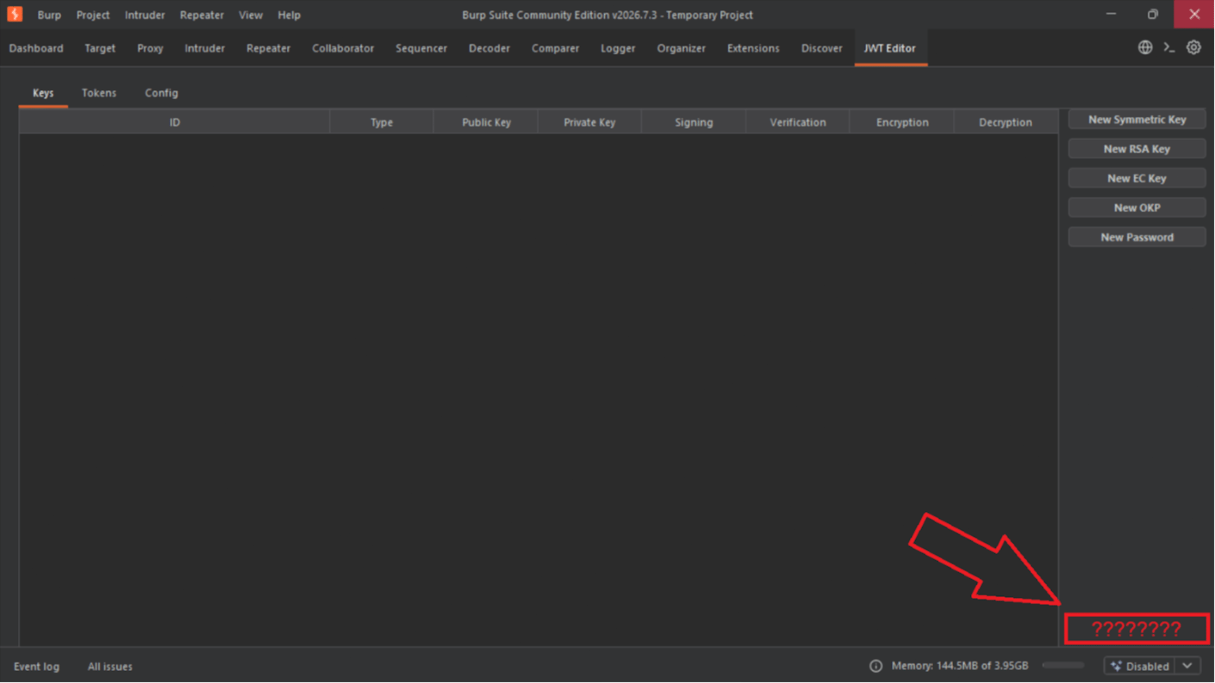Open the terminal prompt icon

pyautogui.click(x=1169, y=48)
